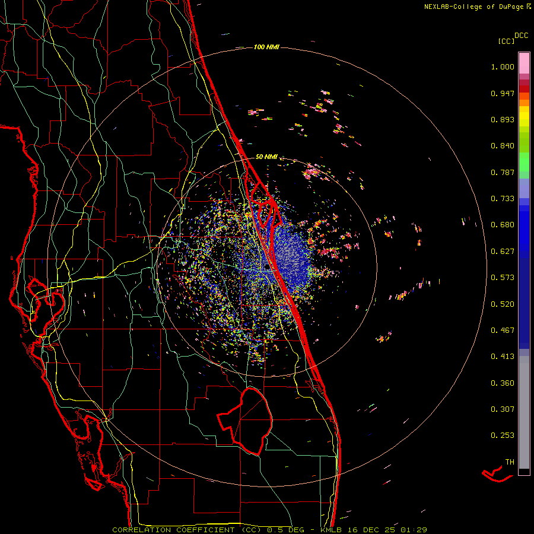Click the 0.413 legend value

503,357
